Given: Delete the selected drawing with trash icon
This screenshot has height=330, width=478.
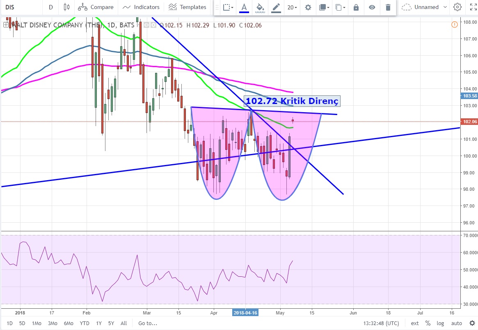Looking at the screenshot, I should tap(388, 7).
